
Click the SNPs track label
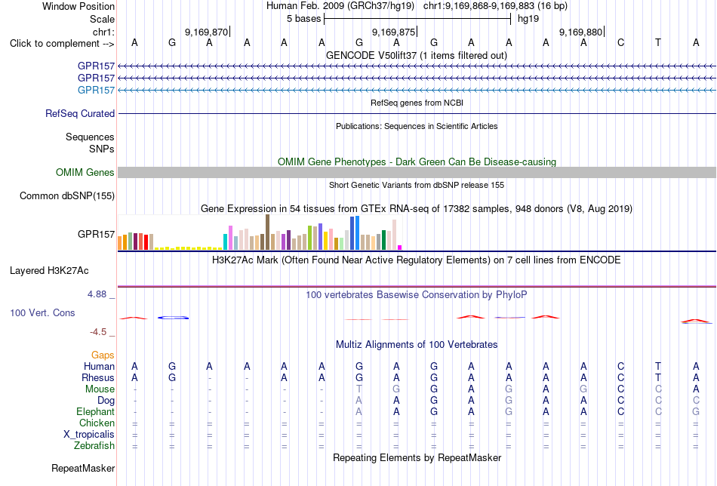pos(102,149)
